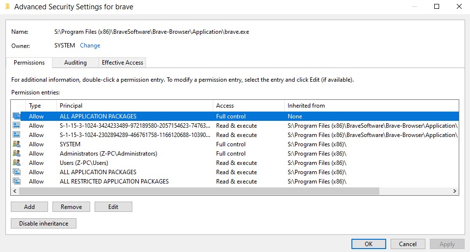Image resolution: width=470 pixels, height=252 pixels.
Task: Click the Cancel button
Action: [x=408, y=244]
